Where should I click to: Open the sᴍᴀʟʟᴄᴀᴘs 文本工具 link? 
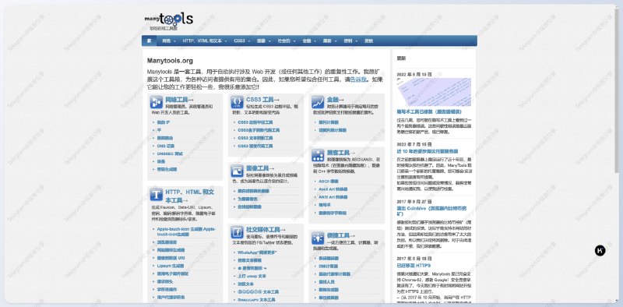click(x=256, y=299)
